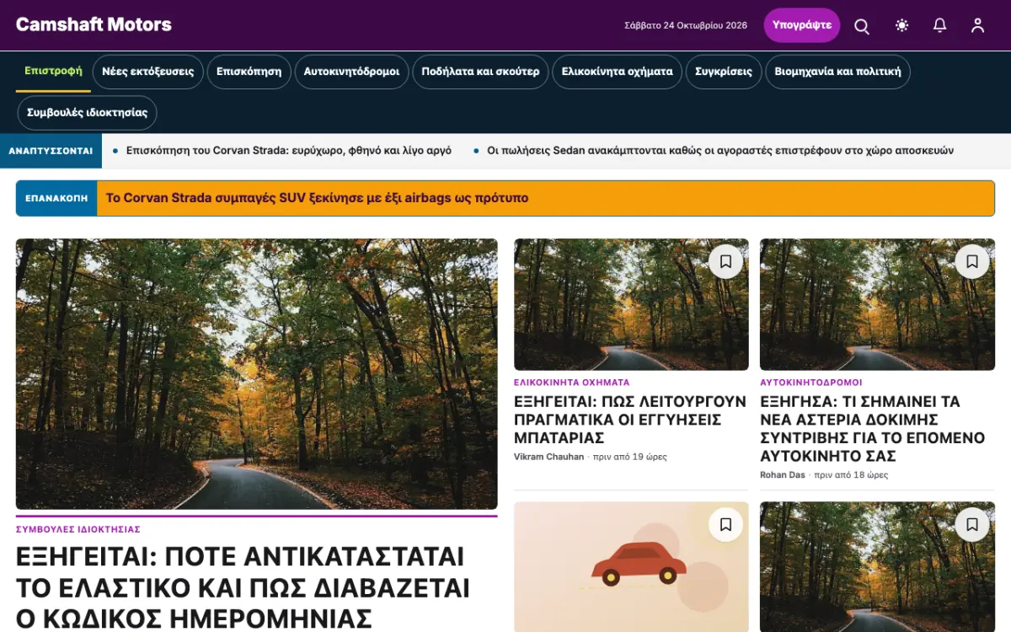Open headline about tire replacement date code
The image size is (1011, 632).
(243, 587)
